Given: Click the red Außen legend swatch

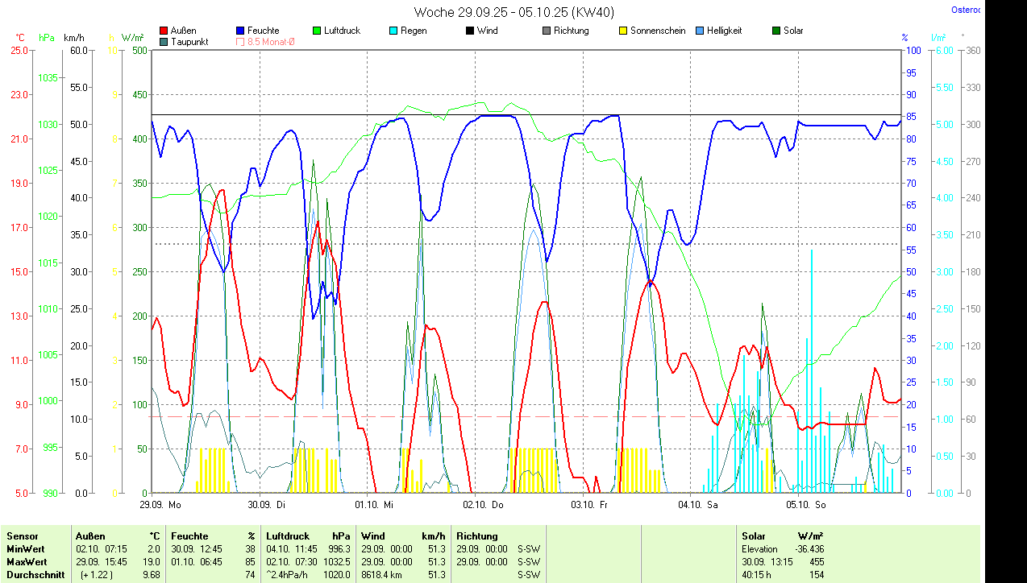Looking at the screenshot, I should tap(164, 31).
